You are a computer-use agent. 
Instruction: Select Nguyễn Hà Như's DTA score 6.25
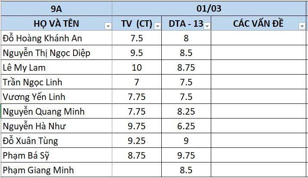pos(186,126)
